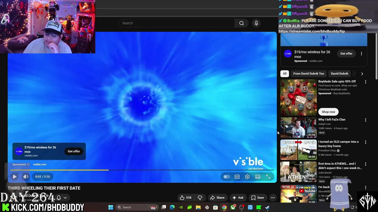Open options for Why I left FaZe Clan
Screen dimensions: 378x212
click(366, 120)
